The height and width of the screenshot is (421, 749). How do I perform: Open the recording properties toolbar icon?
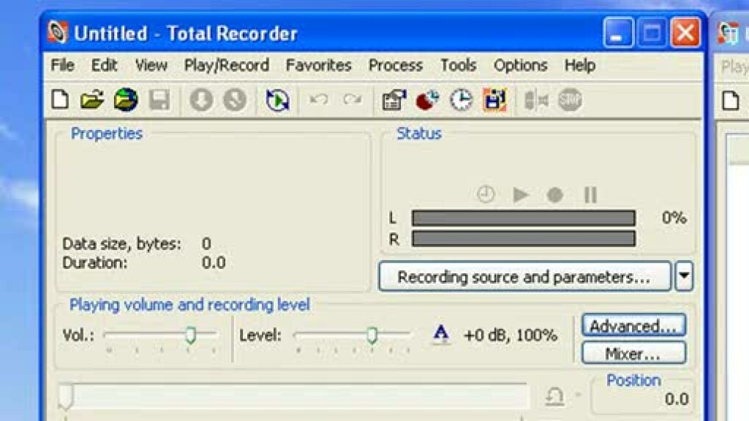[394, 100]
